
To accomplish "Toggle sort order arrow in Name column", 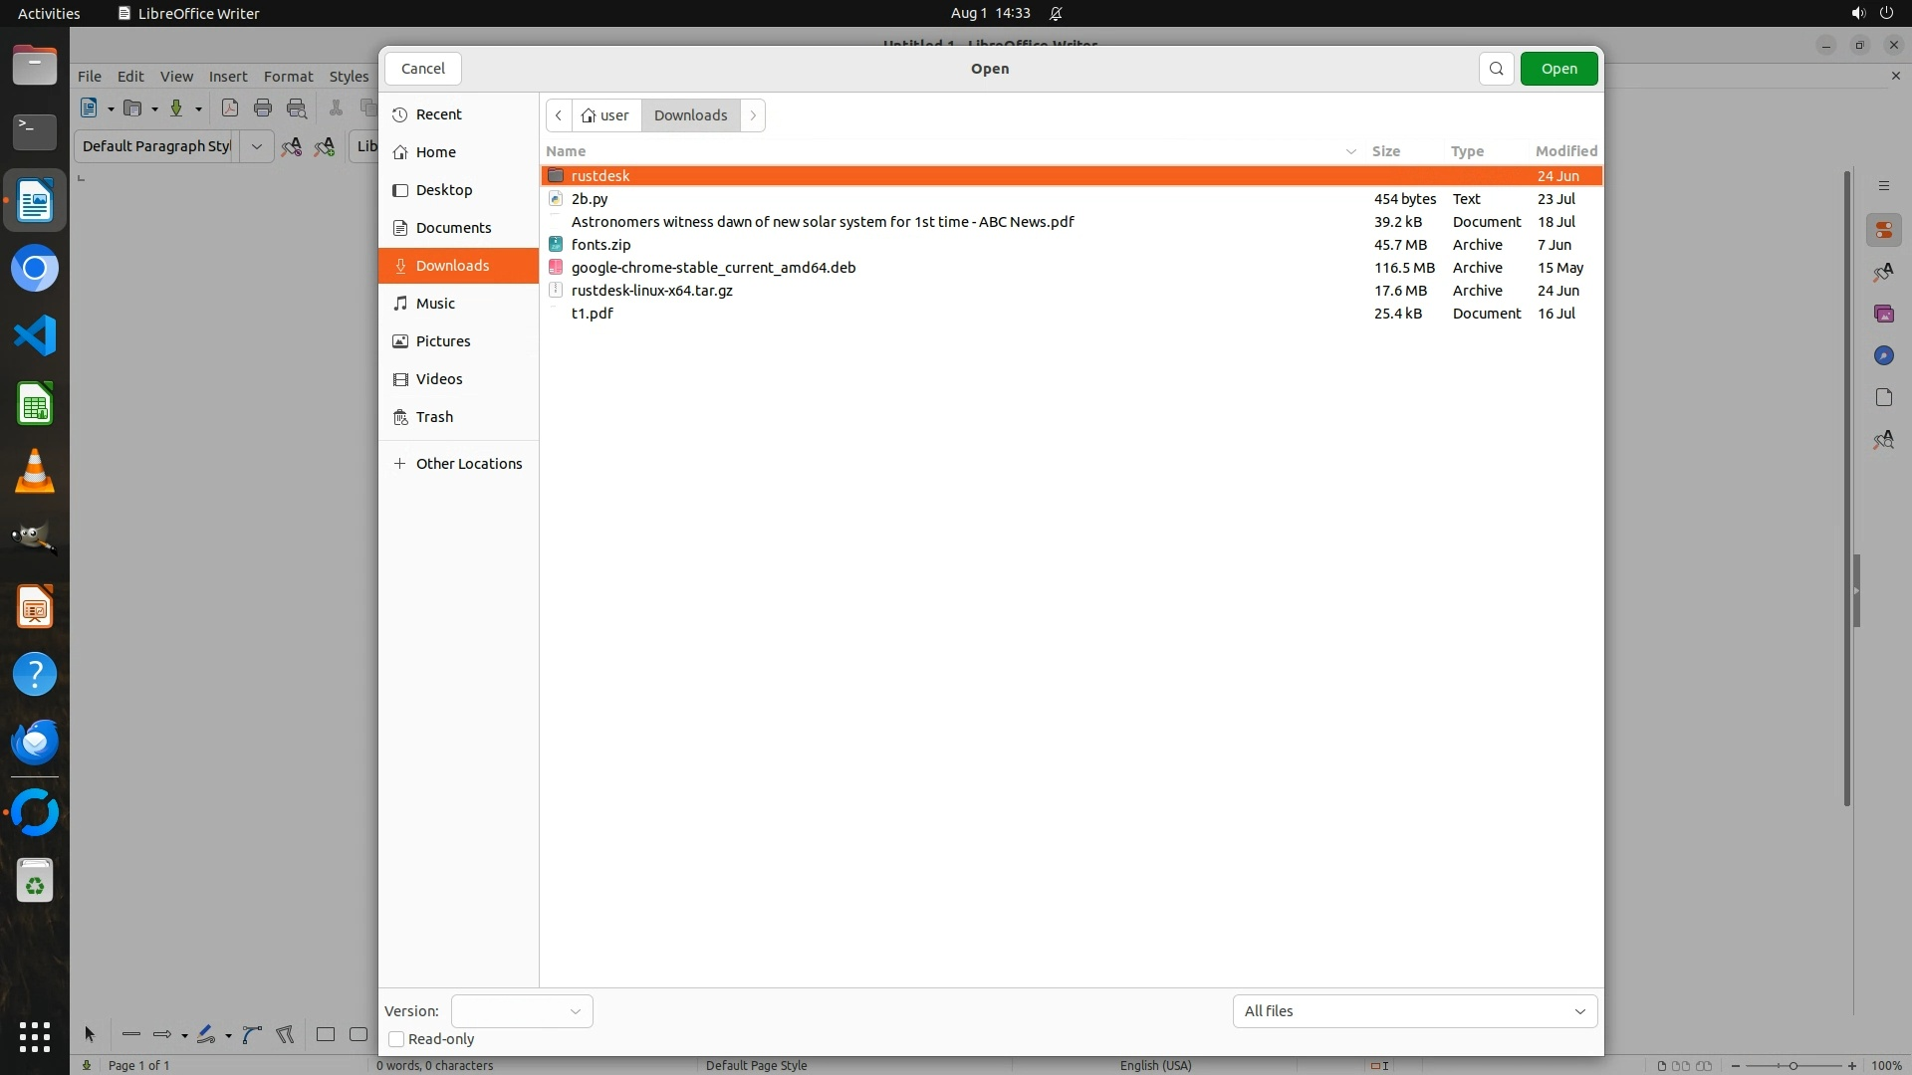I will (x=1350, y=151).
